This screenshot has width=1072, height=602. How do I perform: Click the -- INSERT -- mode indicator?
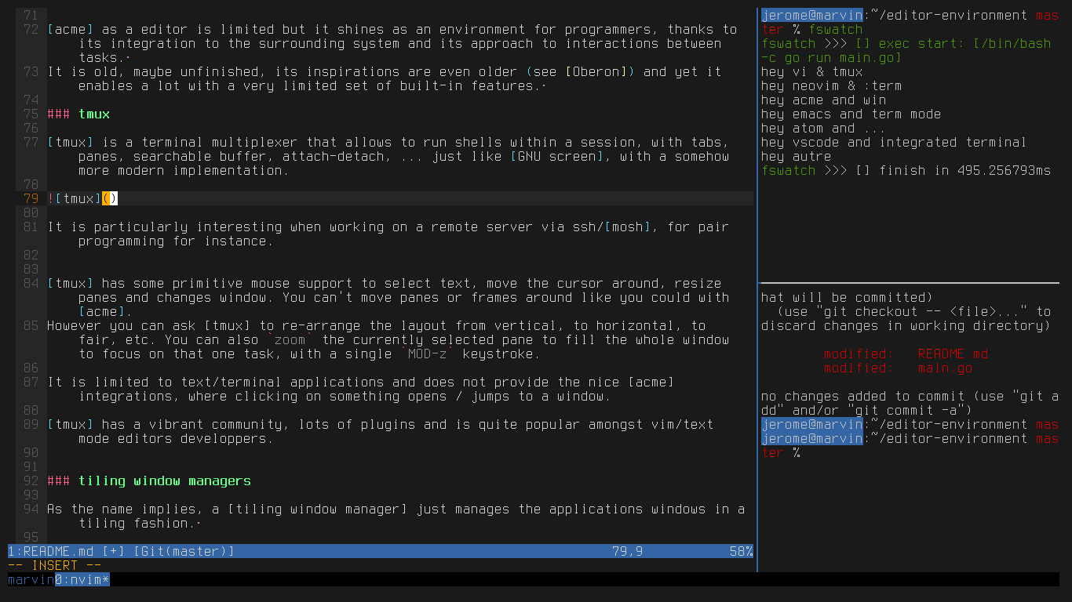point(55,565)
